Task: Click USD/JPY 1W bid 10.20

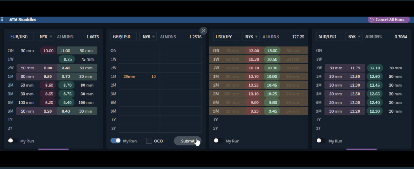Action: coord(254,59)
